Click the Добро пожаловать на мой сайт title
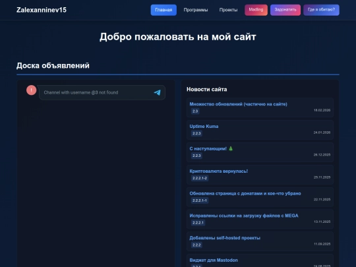Image resolution: width=356 pixels, height=267 pixels. (178, 37)
